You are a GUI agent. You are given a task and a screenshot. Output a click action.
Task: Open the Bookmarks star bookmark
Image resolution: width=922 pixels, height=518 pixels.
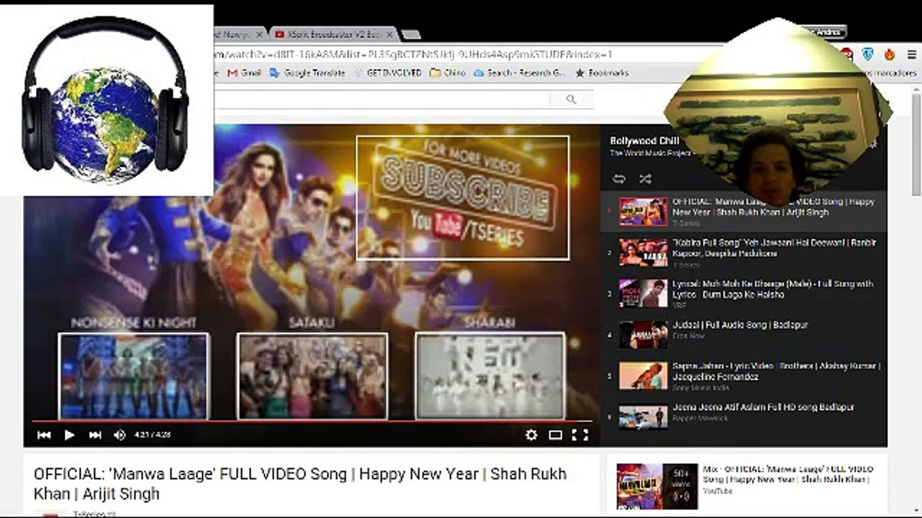pos(602,73)
